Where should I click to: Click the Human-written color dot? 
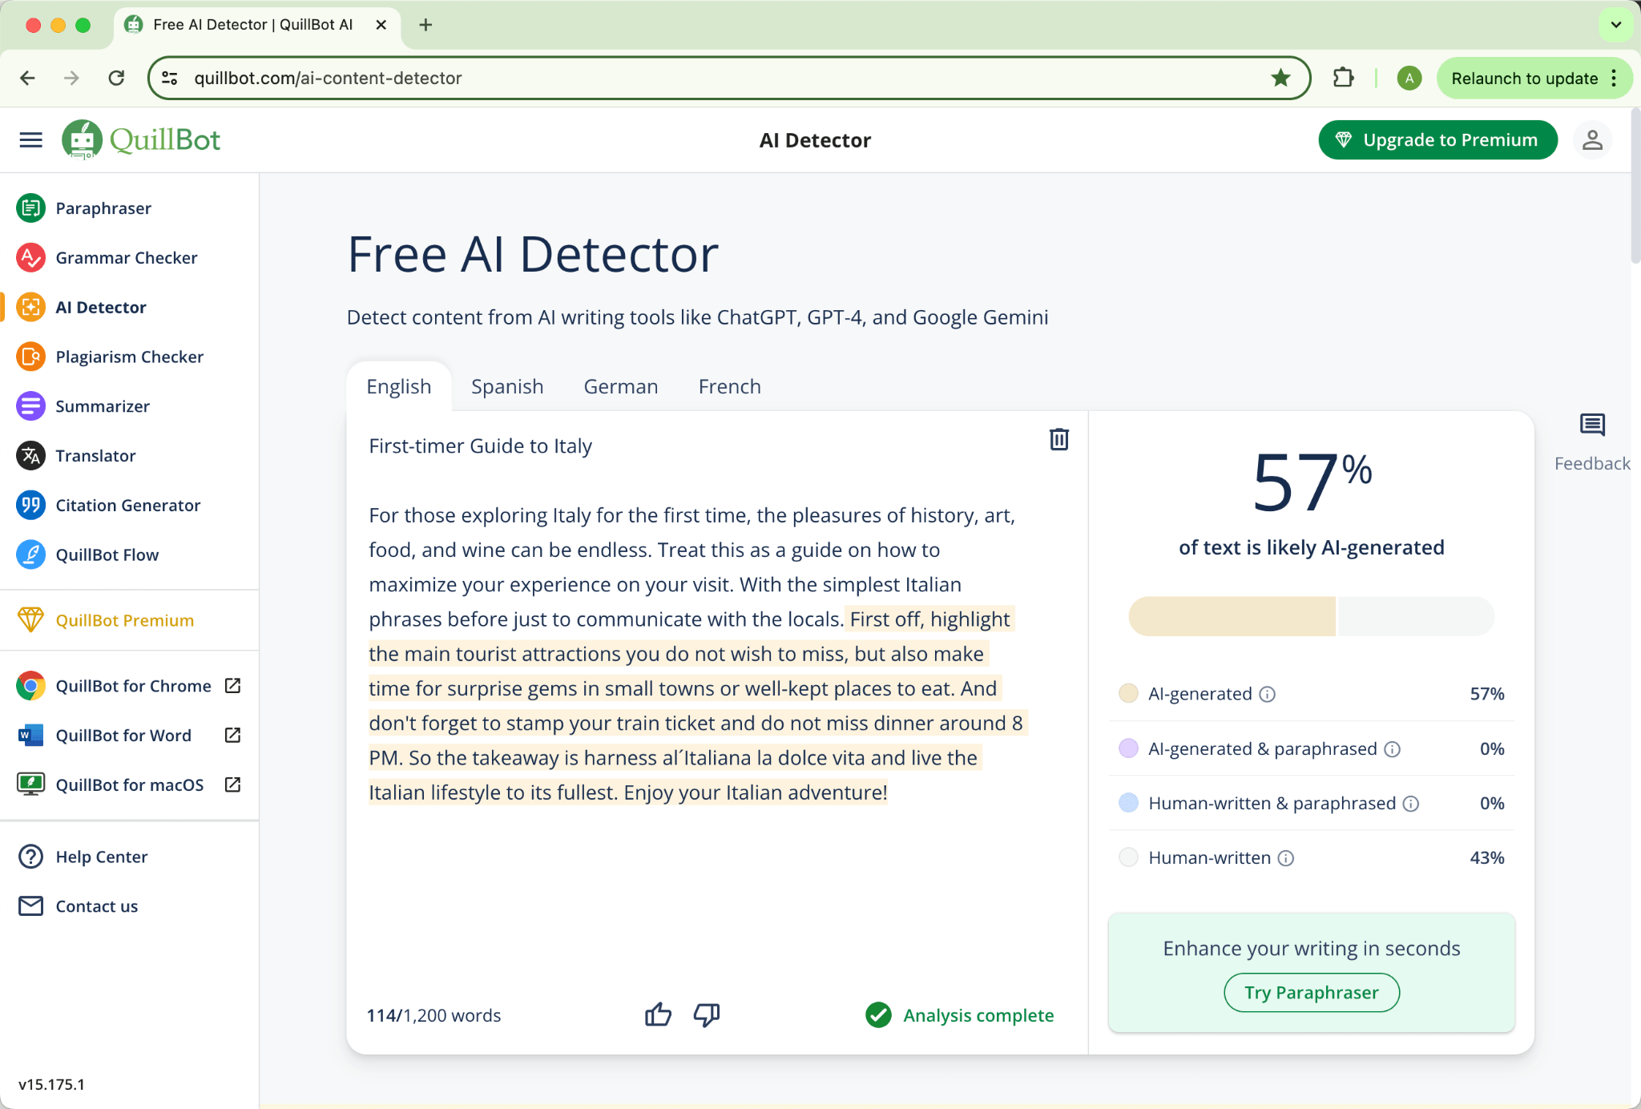point(1128,857)
